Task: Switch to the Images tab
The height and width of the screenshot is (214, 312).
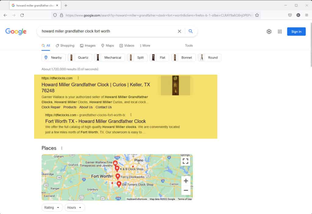Action: point(88,46)
